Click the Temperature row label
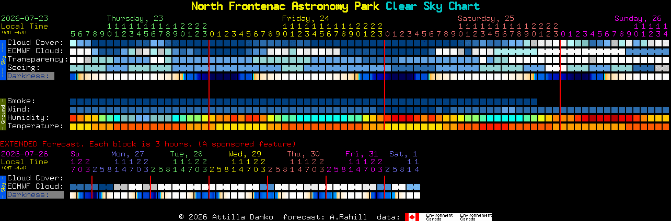The height and width of the screenshot is (221, 671). click(36, 126)
